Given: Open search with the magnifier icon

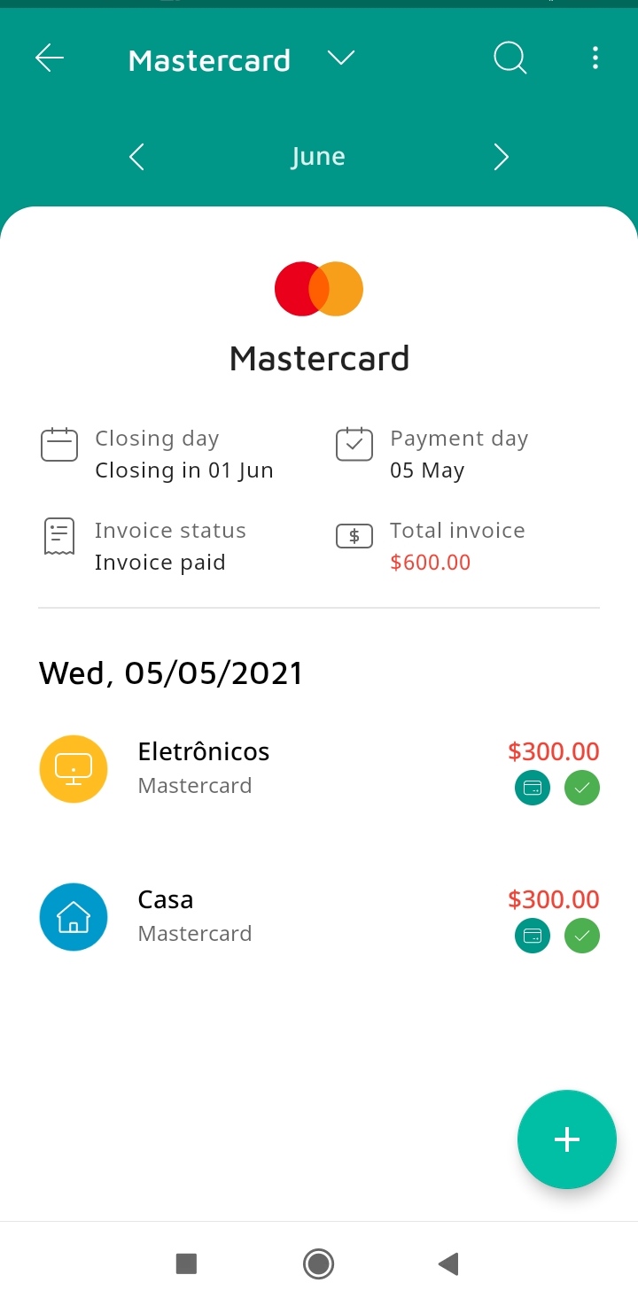Looking at the screenshot, I should (x=510, y=58).
